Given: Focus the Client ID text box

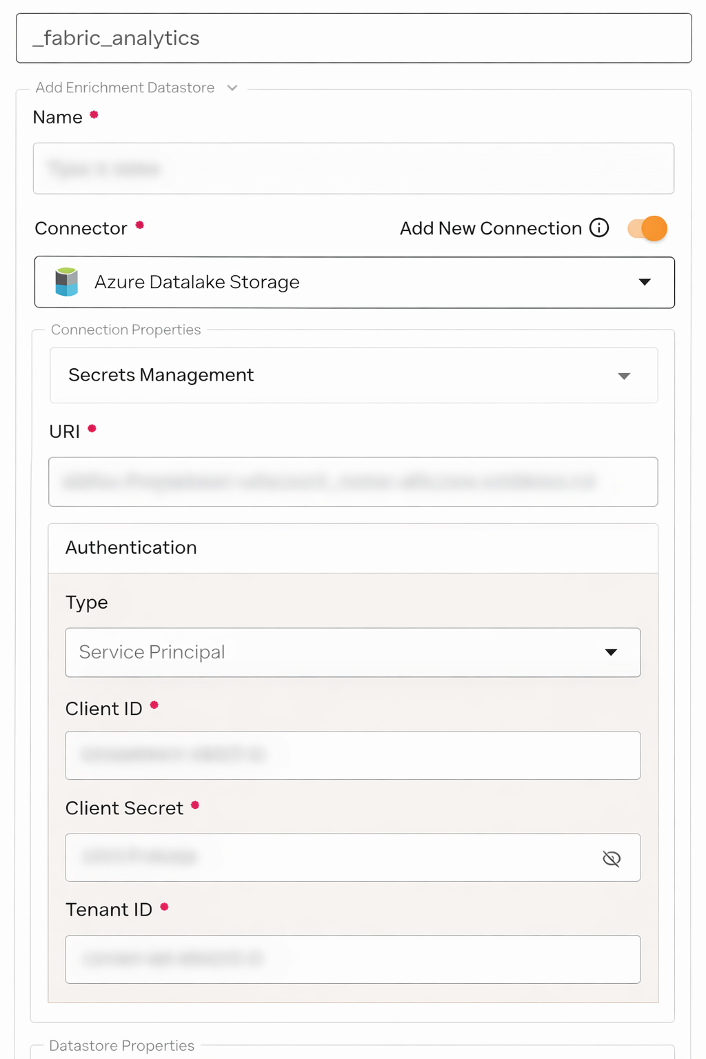Looking at the screenshot, I should [x=353, y=756].
